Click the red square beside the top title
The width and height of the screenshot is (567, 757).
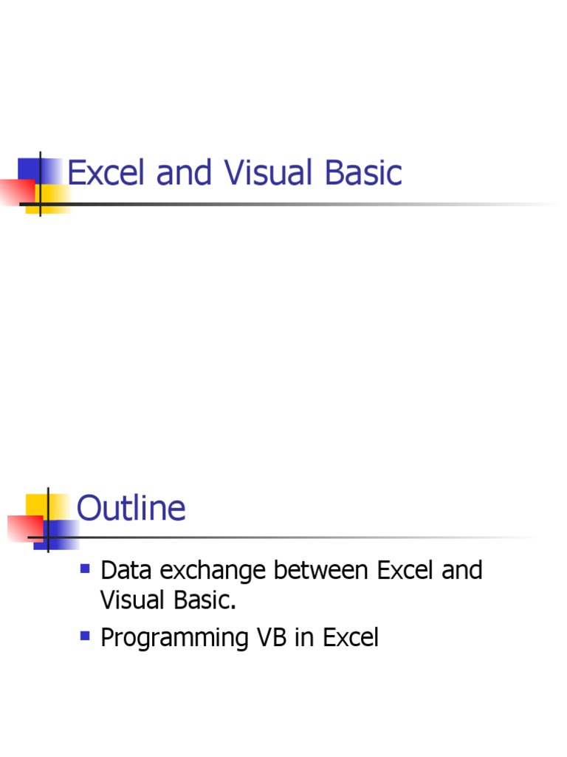(x=15, y=191)
